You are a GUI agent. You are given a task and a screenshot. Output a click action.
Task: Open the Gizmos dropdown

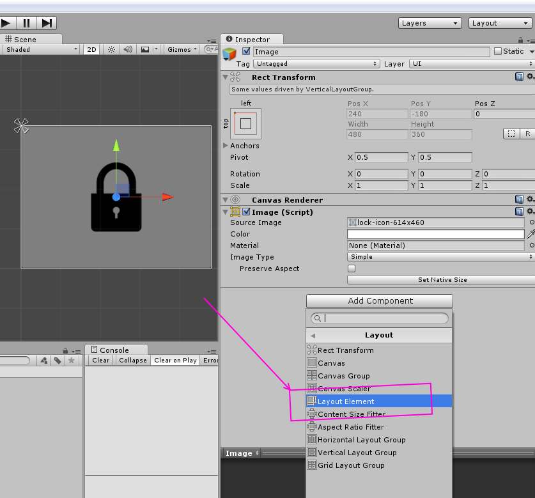tap(182, 49)
